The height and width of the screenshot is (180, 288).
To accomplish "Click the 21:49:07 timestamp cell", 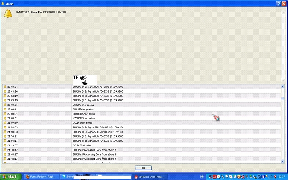I will point(12,145).
